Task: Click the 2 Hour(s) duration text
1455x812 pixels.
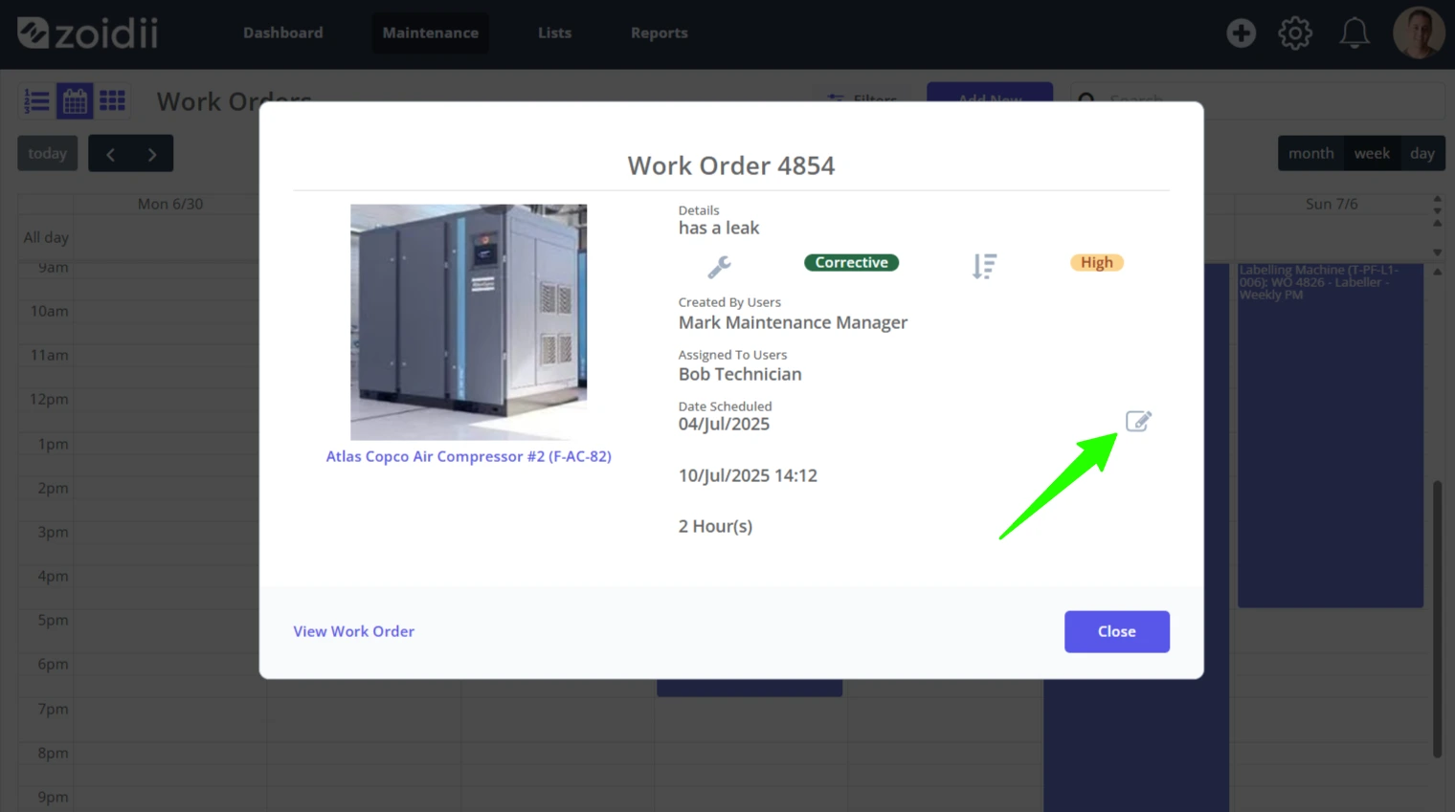Action: 715,526
